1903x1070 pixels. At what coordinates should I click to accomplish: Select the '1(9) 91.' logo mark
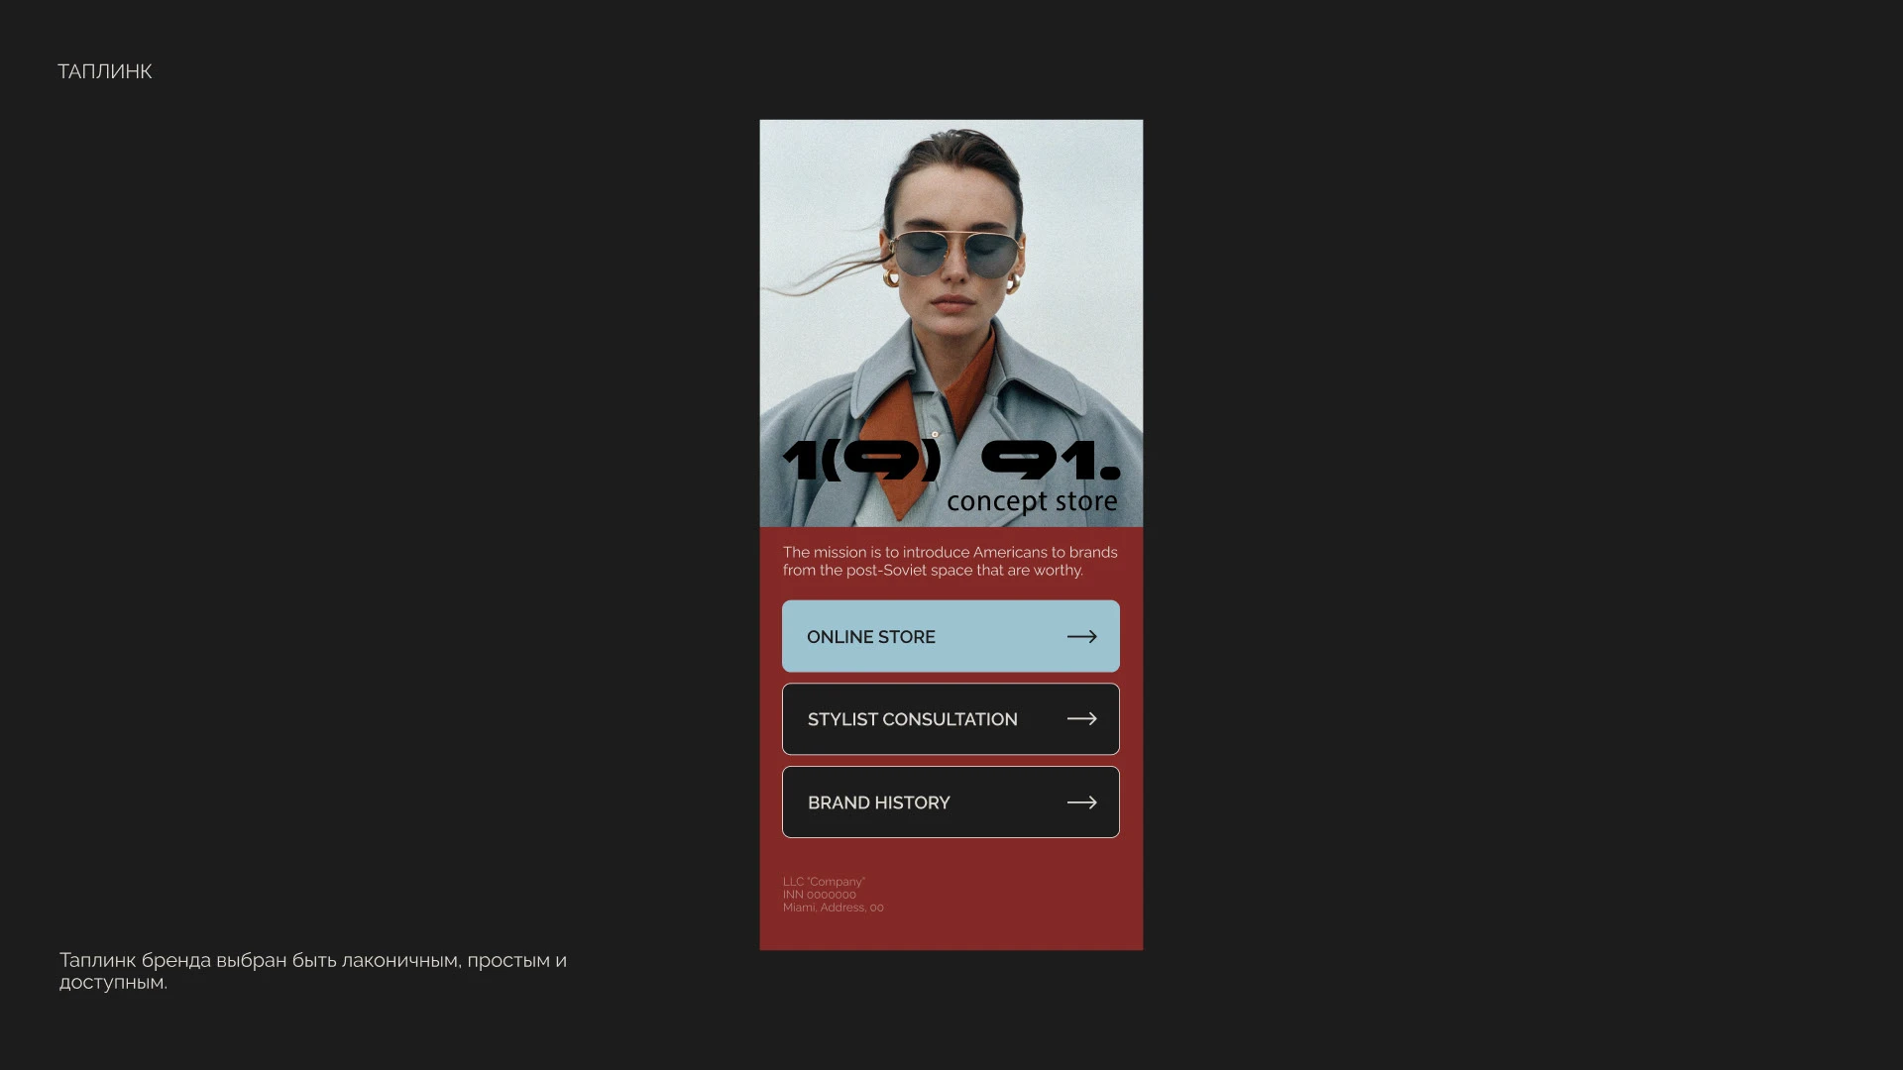951,461
